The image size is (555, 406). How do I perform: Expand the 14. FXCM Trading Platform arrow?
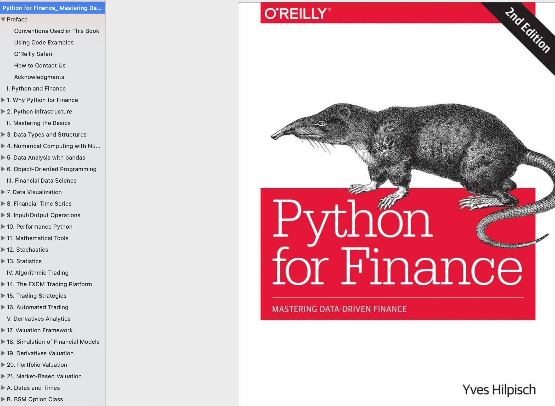point(3,284)
